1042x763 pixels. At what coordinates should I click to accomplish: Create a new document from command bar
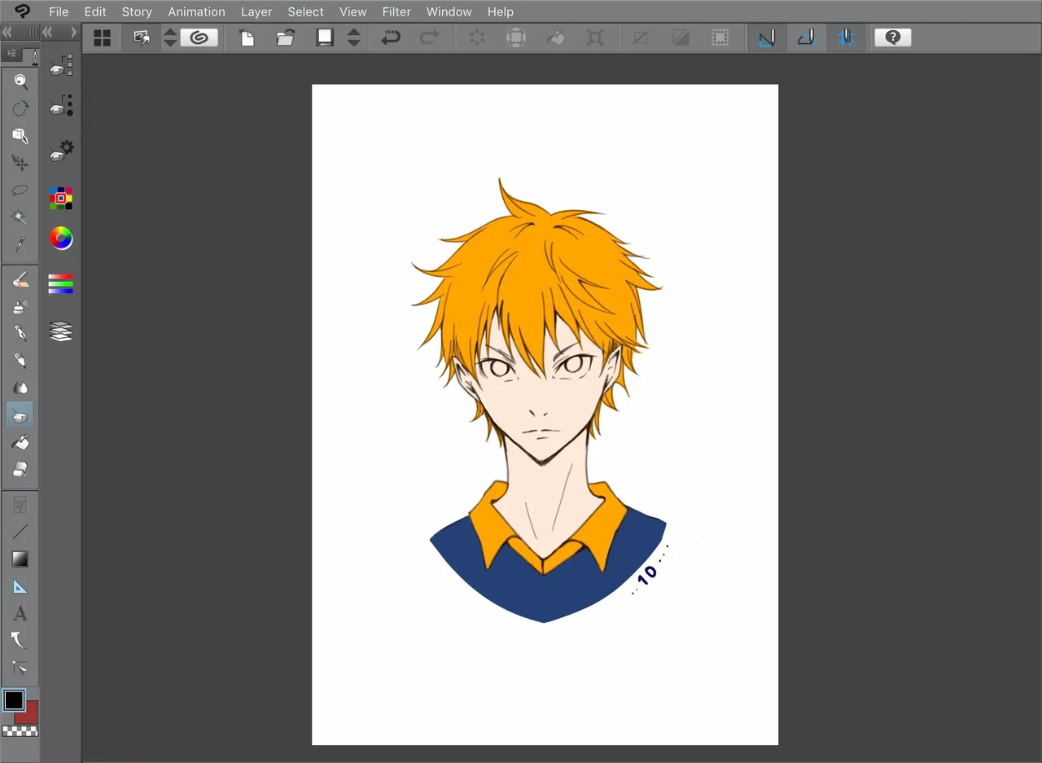point(246,37)
